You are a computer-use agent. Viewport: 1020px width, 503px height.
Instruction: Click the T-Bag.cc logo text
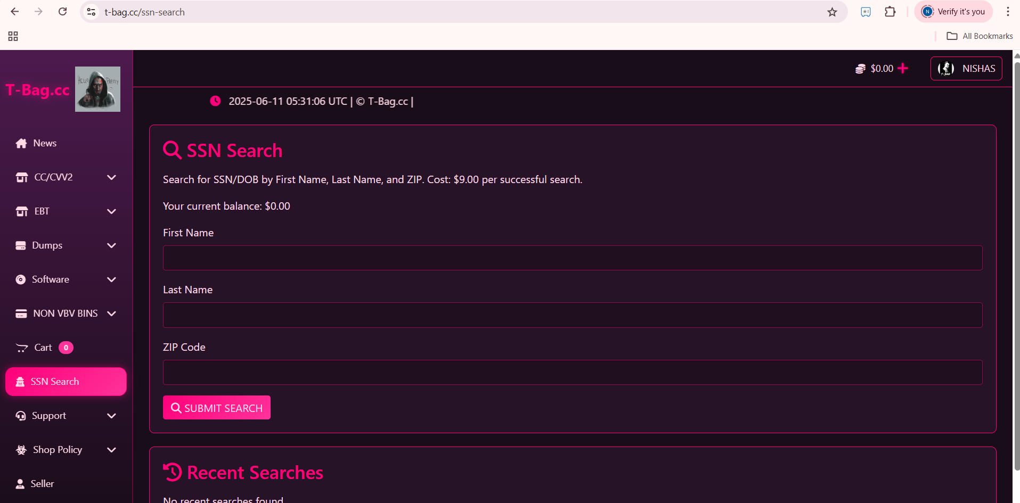[38, 90]
